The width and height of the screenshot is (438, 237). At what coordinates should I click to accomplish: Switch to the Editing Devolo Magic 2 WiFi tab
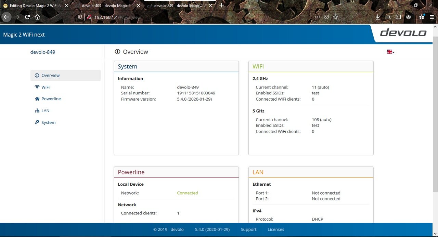click(36, 5)
